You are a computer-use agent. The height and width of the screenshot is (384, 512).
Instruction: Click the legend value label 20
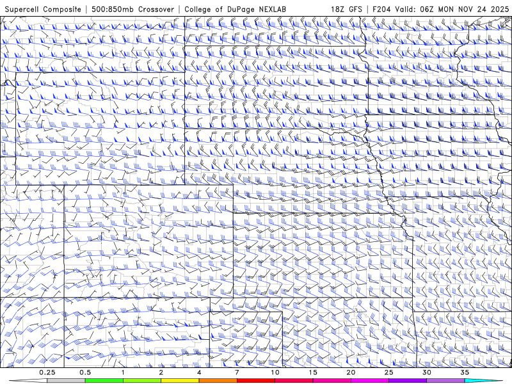coord(351,372)
